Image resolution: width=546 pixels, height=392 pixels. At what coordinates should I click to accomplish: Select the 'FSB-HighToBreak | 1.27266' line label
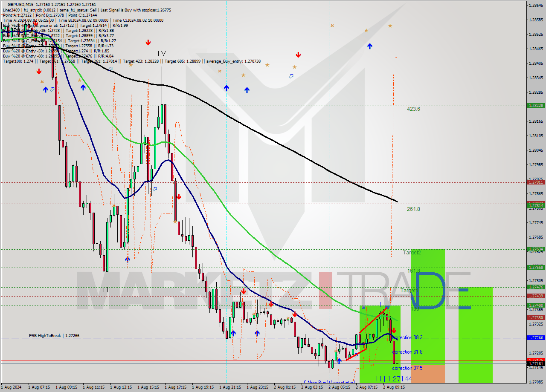coord(54,336)
